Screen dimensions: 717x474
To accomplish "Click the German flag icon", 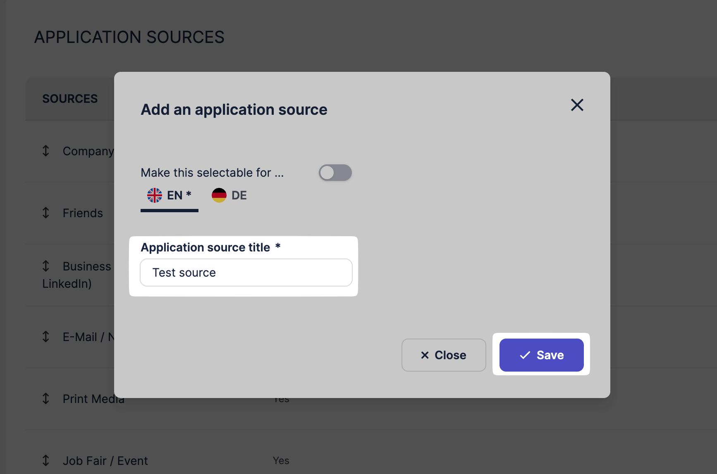I will [219, 195].
